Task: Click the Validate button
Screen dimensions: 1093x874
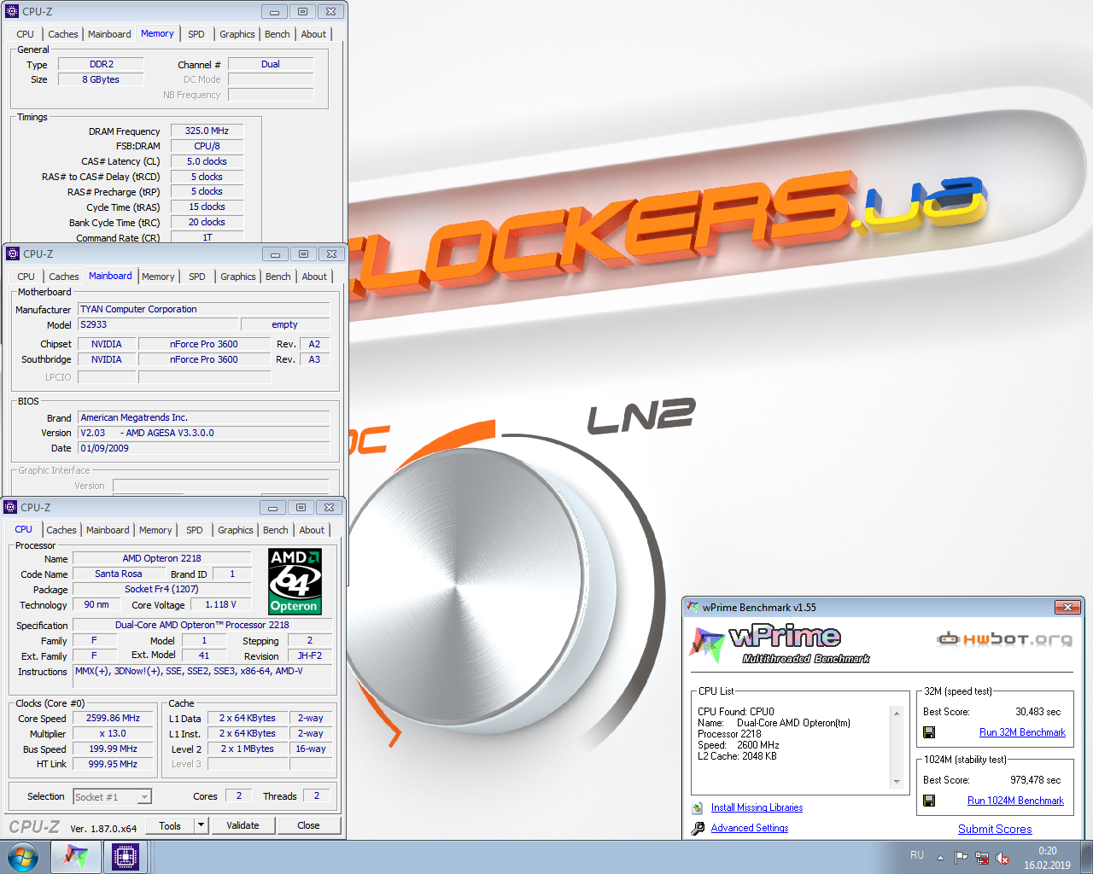Action: (x=243, y=825)
